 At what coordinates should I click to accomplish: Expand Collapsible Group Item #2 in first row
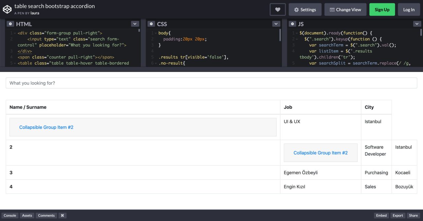46,127
